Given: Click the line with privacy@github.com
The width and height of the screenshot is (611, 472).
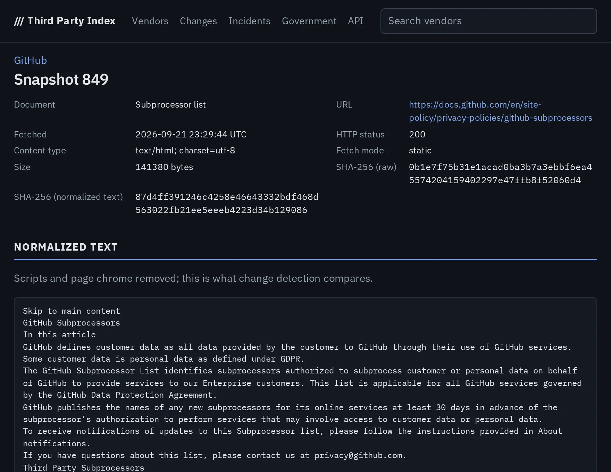Looking at the screenshot, I should (x=215, y=455).
